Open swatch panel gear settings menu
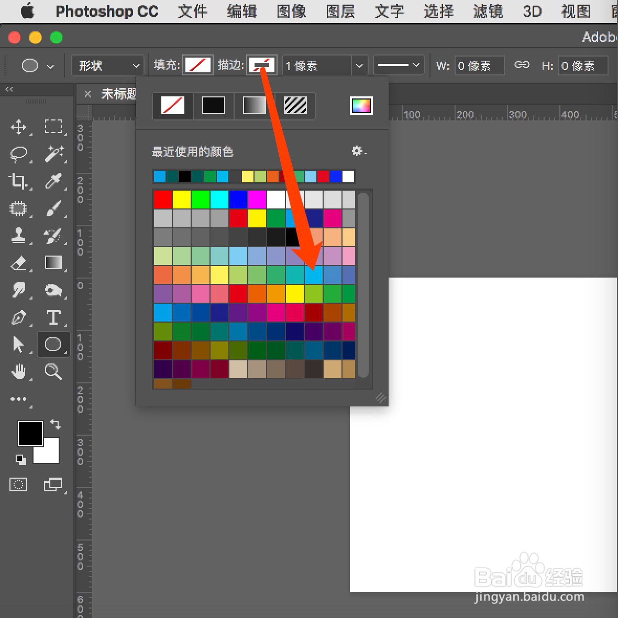This screenshot has height=618, width=618. pyautogui.click(x=358, y=151)
